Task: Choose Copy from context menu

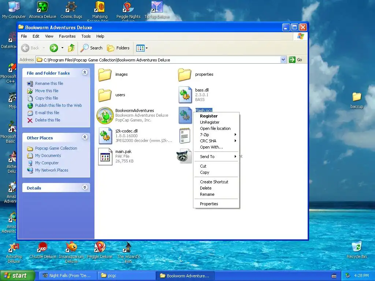Action: click(x=216, y=172)
